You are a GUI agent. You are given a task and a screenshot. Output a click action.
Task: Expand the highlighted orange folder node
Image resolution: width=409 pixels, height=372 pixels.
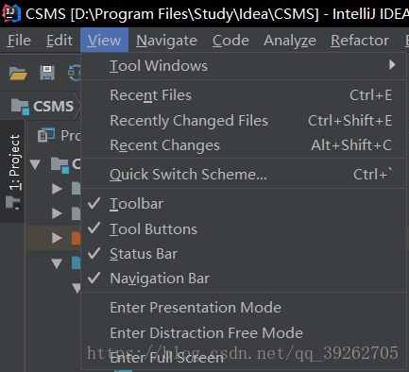[x=57, y=238]
